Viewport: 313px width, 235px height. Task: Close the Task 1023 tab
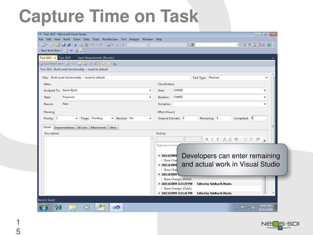(55, 58)
